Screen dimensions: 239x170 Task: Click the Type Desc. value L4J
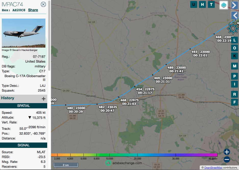click(x=43, y=86)
